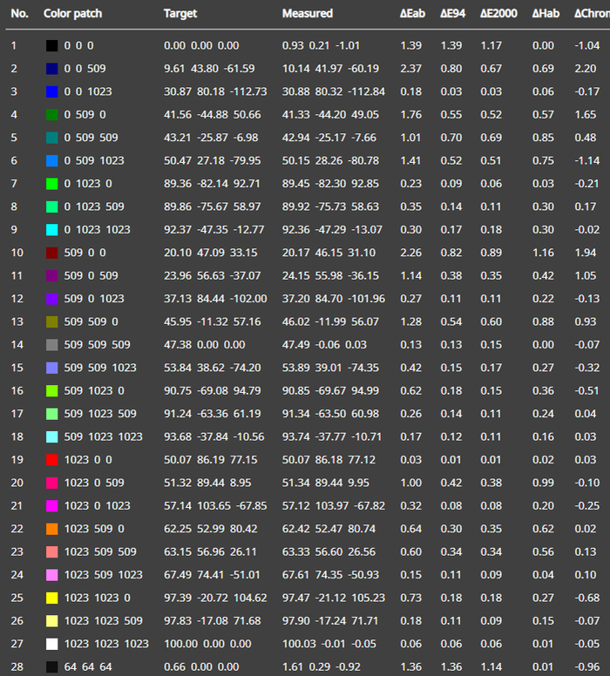Select the red swatch for patch 1023 0 0

point(51,460)
